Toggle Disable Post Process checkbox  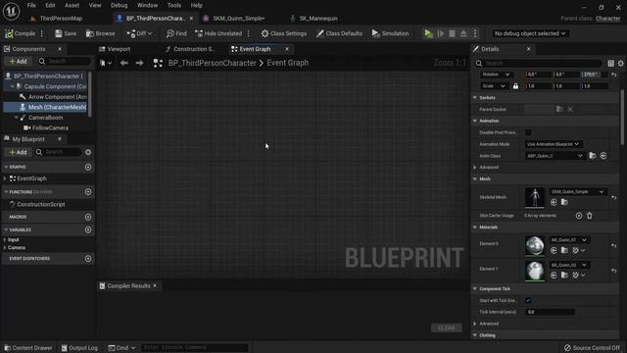click(x=528, y=132)
